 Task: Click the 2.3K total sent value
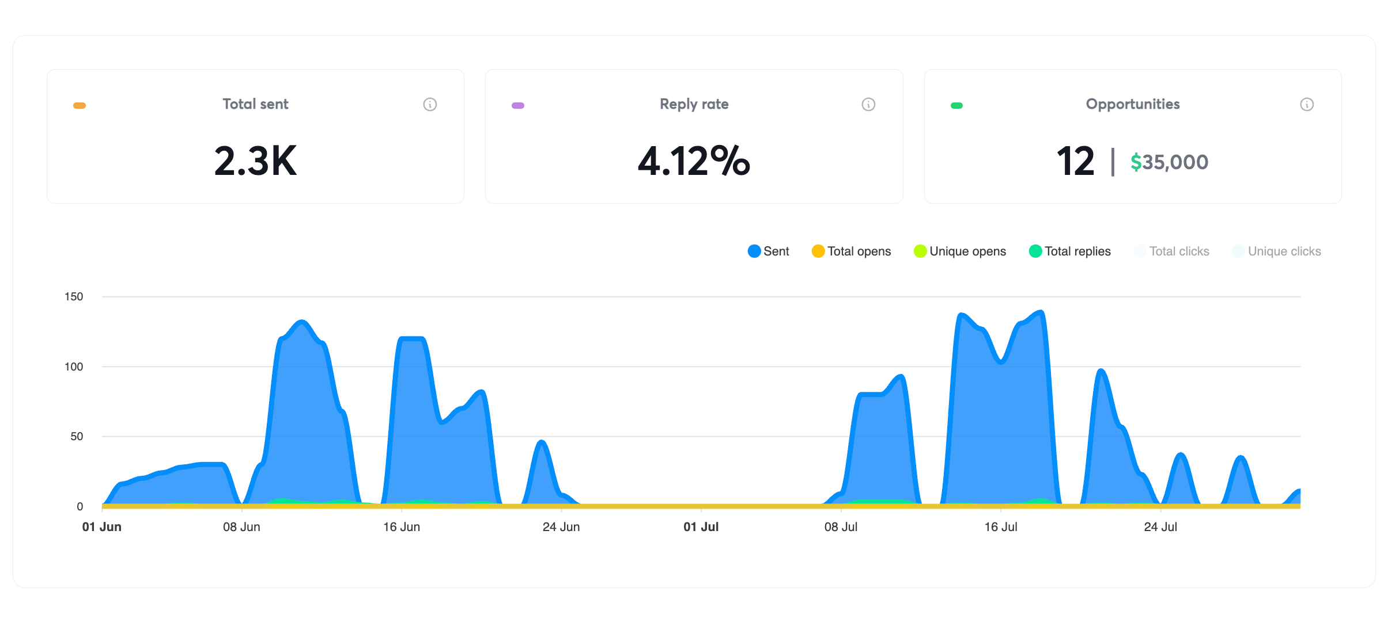(255, 161)
